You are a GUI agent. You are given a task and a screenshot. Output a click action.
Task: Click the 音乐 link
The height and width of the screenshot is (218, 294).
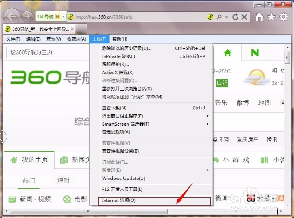point(221,103)
